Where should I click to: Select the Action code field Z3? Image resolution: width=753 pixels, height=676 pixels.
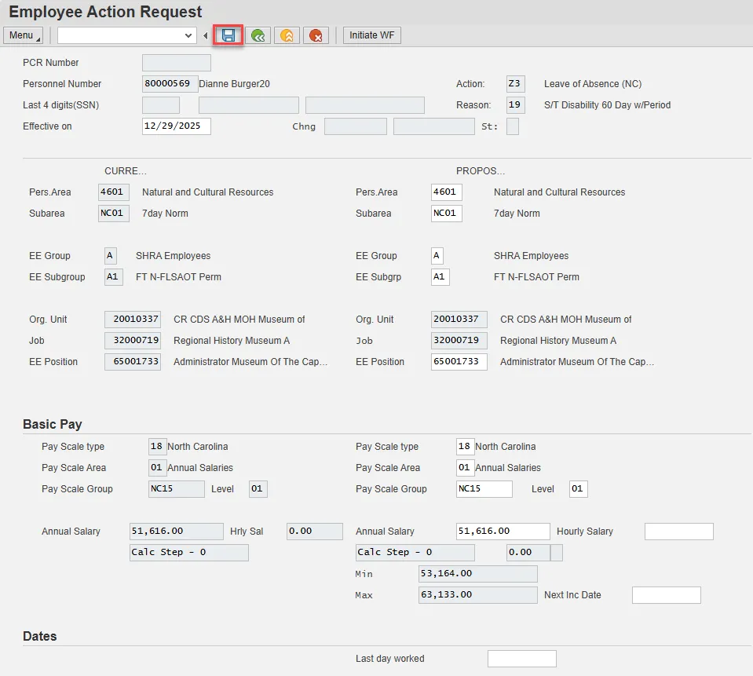coord(515,84)
